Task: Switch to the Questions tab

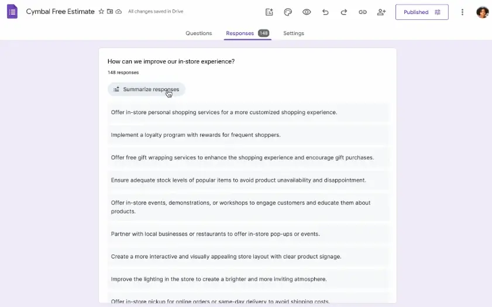Action: [x=199, y=33]
